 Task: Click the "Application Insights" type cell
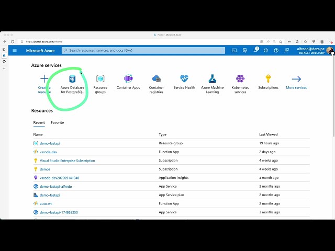174,178
